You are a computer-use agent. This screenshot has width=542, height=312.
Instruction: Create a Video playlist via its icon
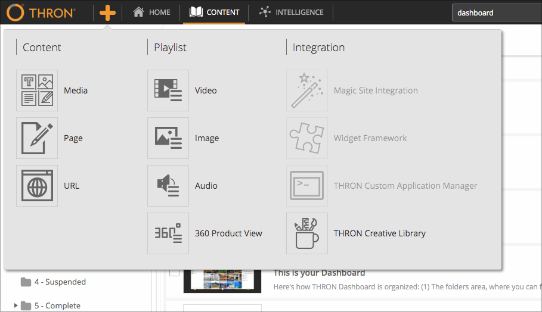click(168, 91)
